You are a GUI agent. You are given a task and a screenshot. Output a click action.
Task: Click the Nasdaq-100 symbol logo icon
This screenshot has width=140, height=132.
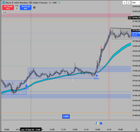click(x=4, y=3)
